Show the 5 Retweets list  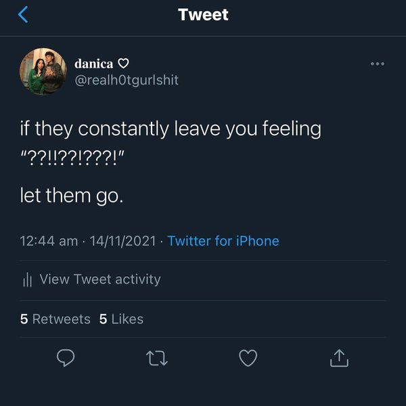click(x=55, y=319)
